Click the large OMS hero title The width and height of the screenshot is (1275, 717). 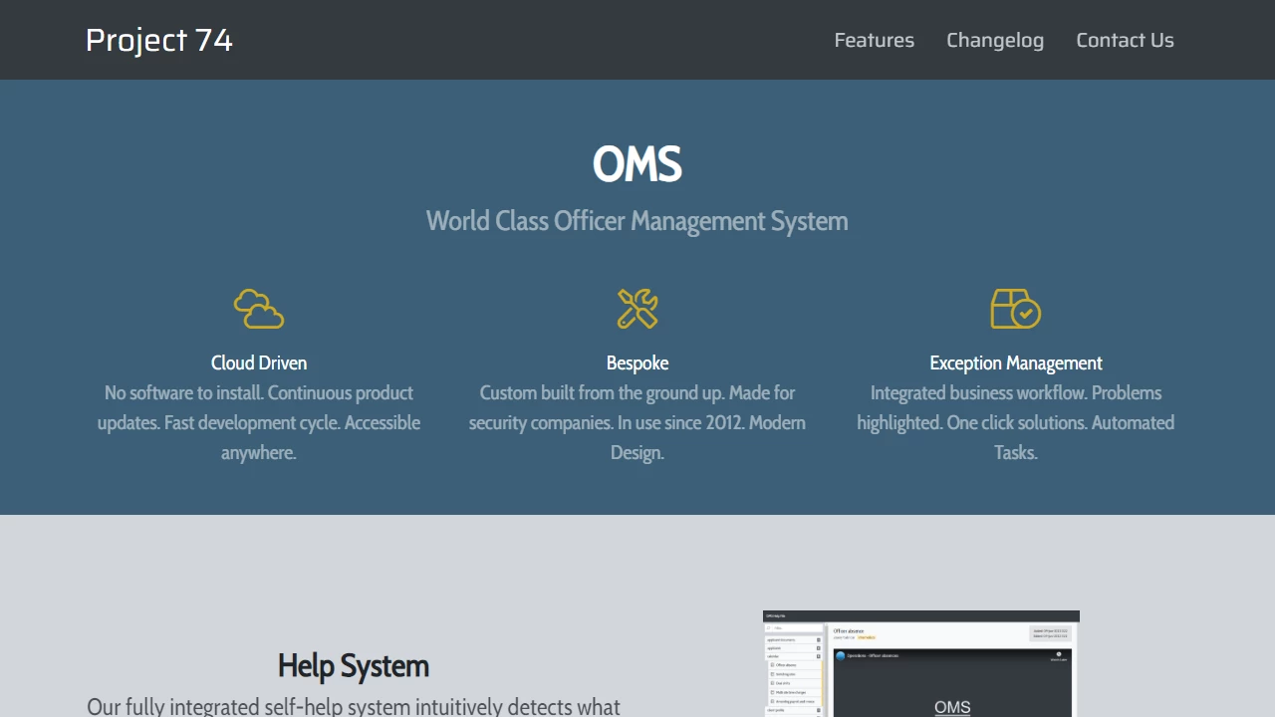click(x=637, y=164)
